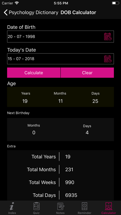Open calendar picker for Today's Date
Image resolution: width=121 pixels, height=215 pixels.
tap(108, 59)
